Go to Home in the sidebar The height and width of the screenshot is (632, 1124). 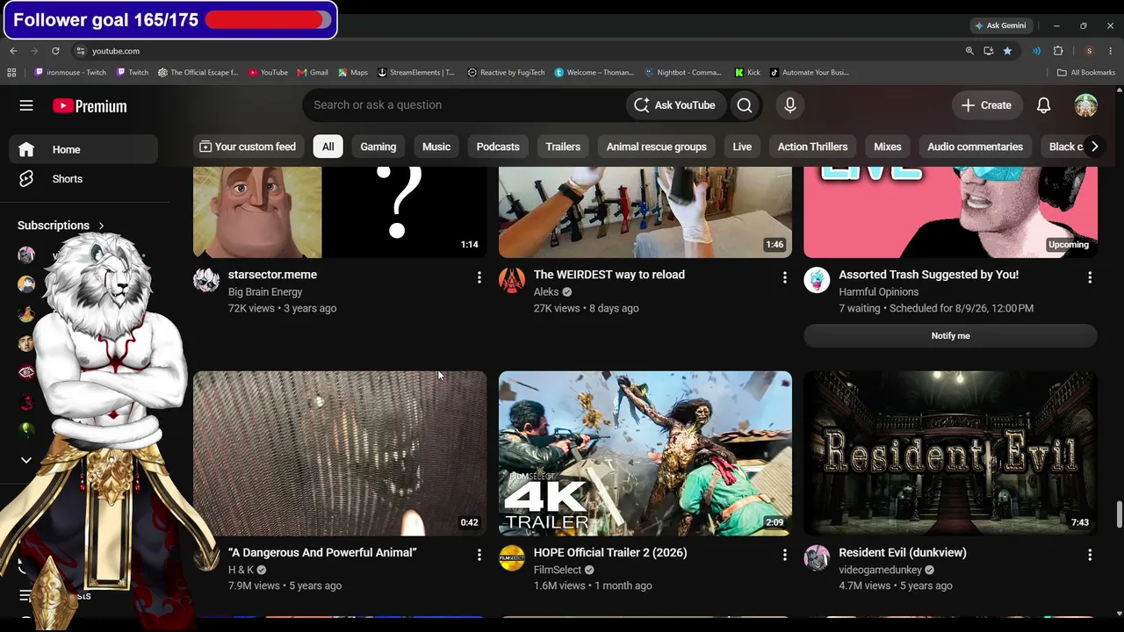tap(83, 149)
